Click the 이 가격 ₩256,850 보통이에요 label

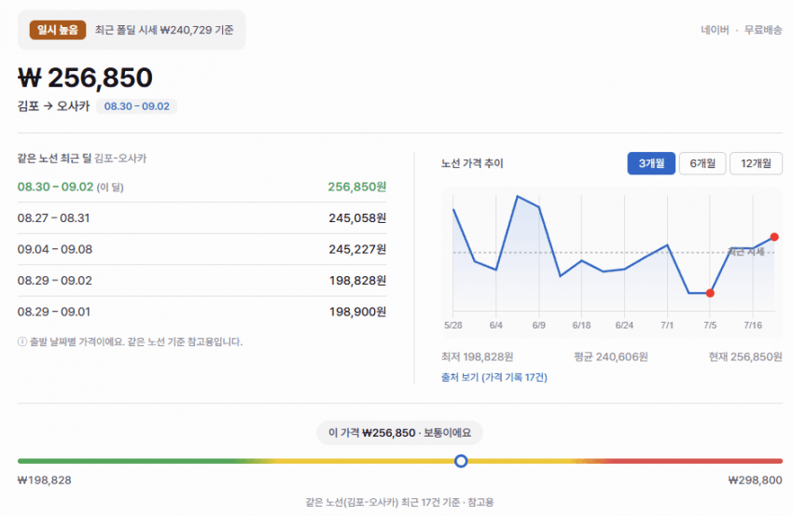click(x=399, y=433)
